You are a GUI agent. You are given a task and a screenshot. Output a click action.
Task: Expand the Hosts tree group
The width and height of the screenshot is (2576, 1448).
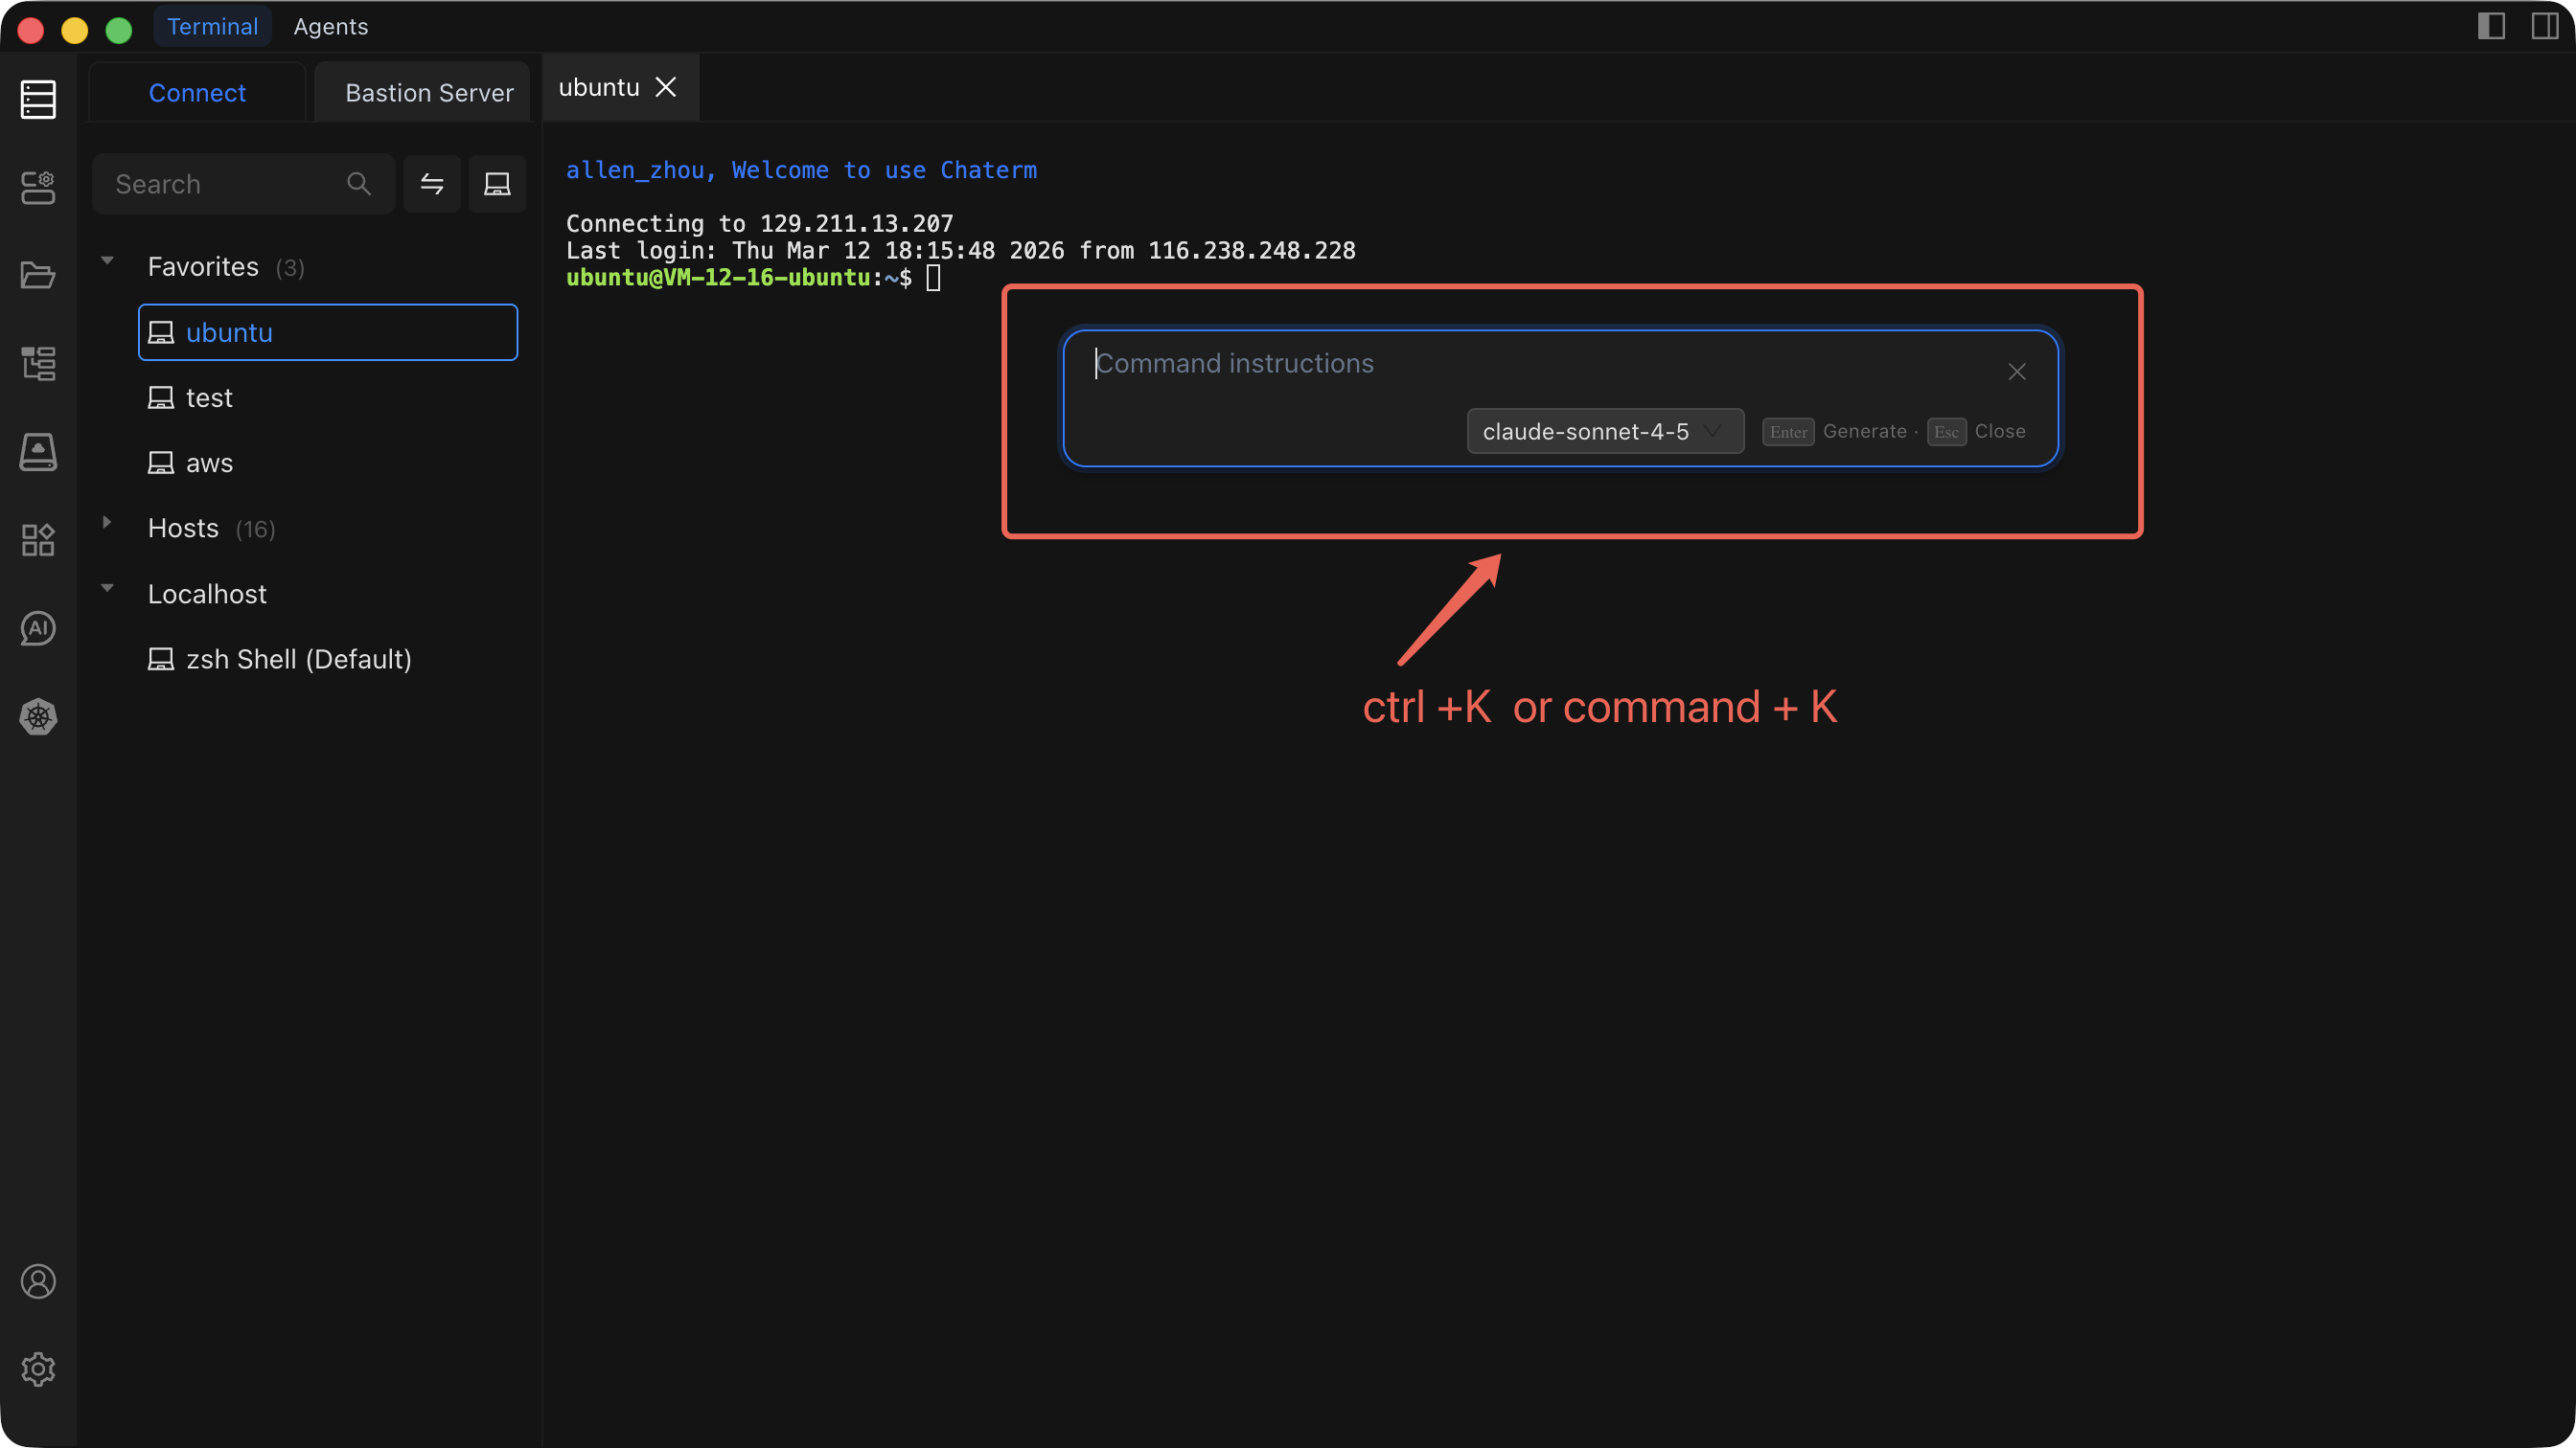(107, 523)
